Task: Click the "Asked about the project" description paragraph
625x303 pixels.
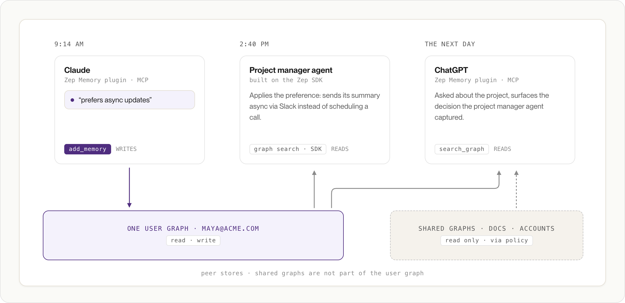Action: pos(492,106)
